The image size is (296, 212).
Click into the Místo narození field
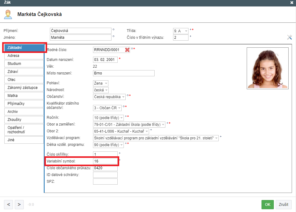click(x=124, y=73)
